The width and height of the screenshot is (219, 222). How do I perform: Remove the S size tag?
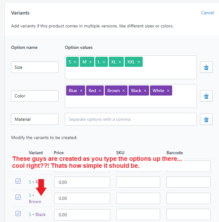pyautogui.click(x=75, y=62)
